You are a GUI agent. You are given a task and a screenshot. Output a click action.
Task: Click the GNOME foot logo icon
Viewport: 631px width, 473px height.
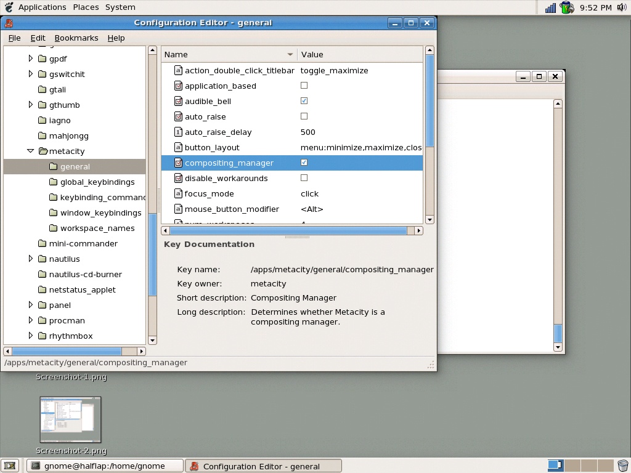(x=9, y=7)
